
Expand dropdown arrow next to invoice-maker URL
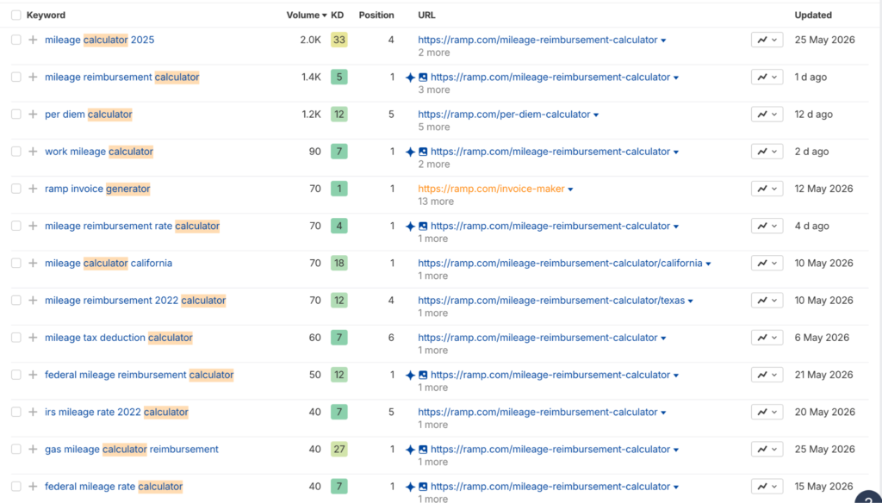click(570, 189)
